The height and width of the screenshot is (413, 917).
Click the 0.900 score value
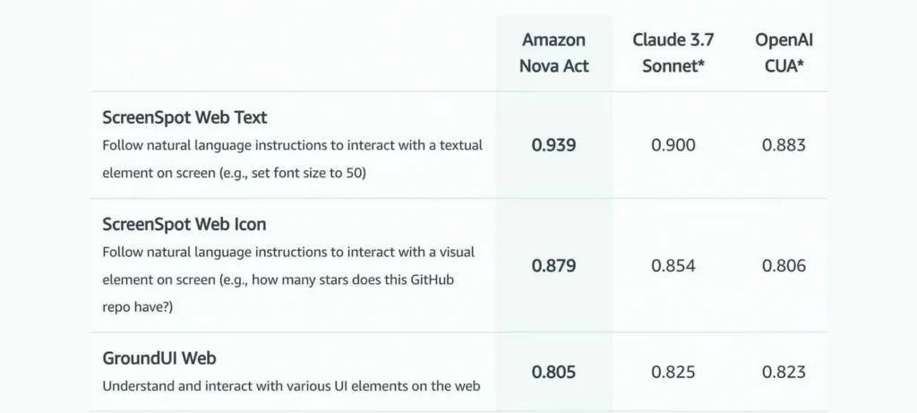[x=673, y=145]
